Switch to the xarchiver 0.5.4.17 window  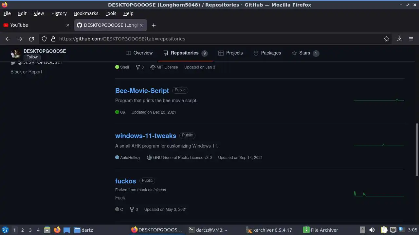tap(269, 230)
